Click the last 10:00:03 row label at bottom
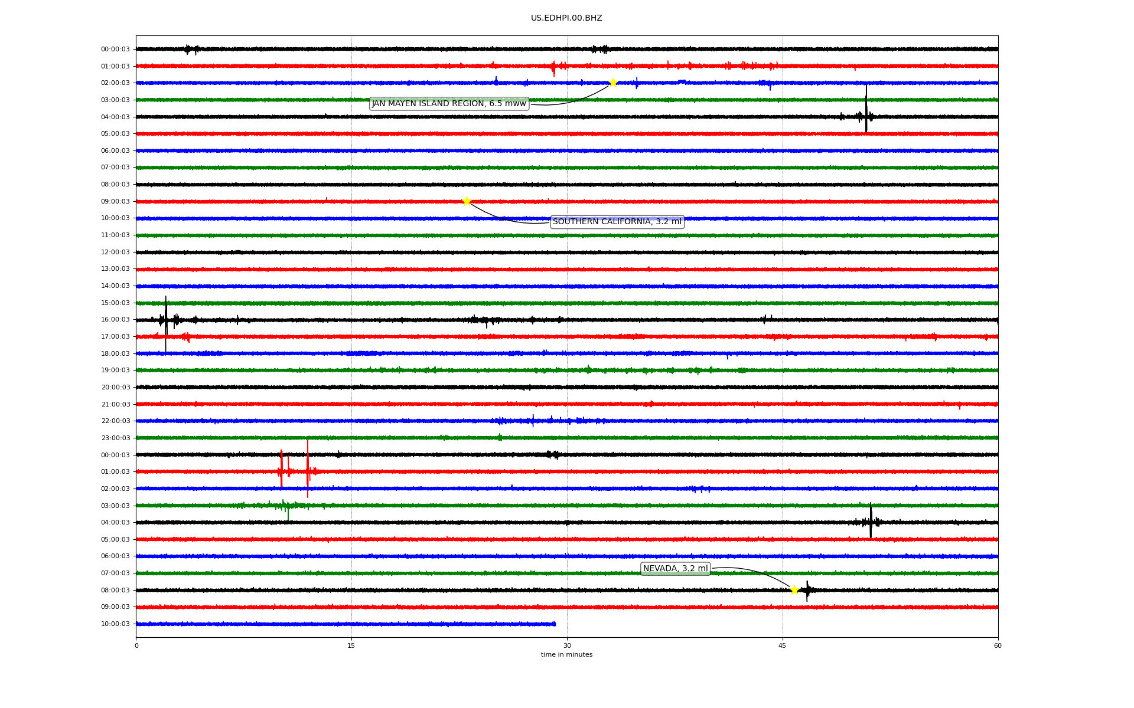The width and height of the screenshot is (1134, 708). tap(115, 624)
